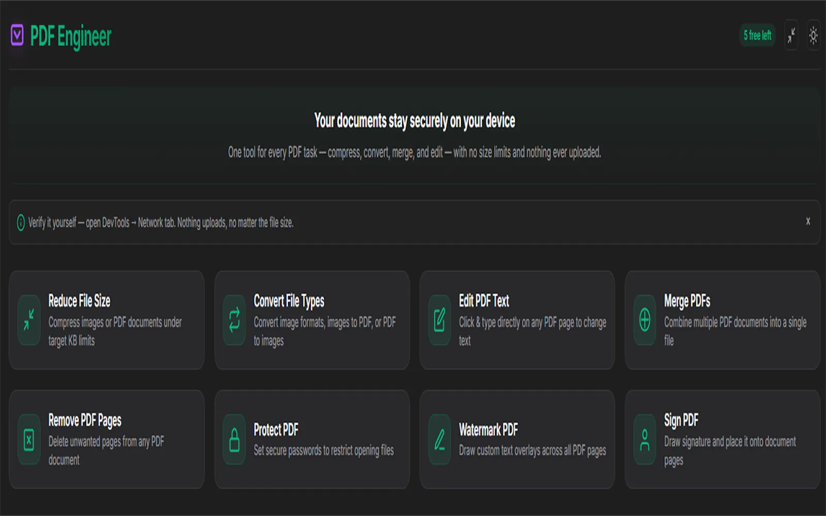Click Convert File Types swap-arrows icon
Image resolution: width=826 pixels, height=516 pixels.
pos(234,320)
